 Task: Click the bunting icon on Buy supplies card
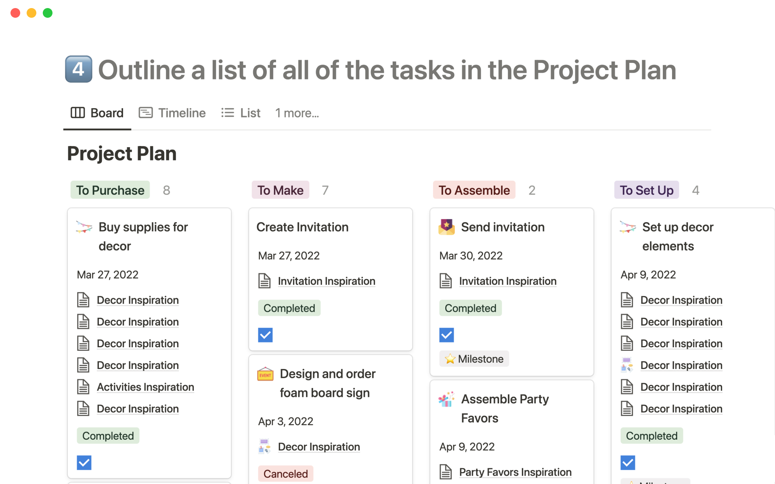click(x=84, y=227)
